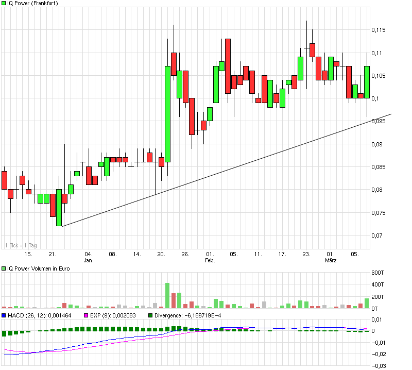Click the 0,105 price axis label

coord(379,76)
